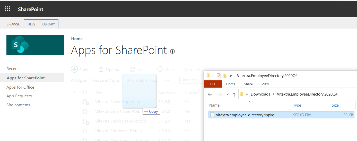Click the Back arrow in File Explorer

pyautogui.click(x=210, y=94)
